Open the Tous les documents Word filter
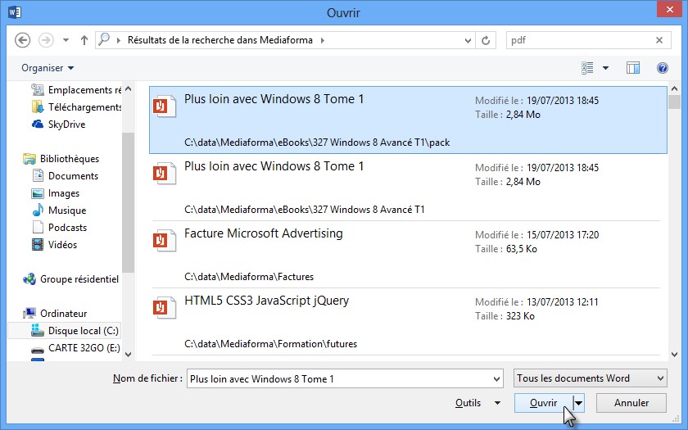688x430 pixels. point(590,378)
